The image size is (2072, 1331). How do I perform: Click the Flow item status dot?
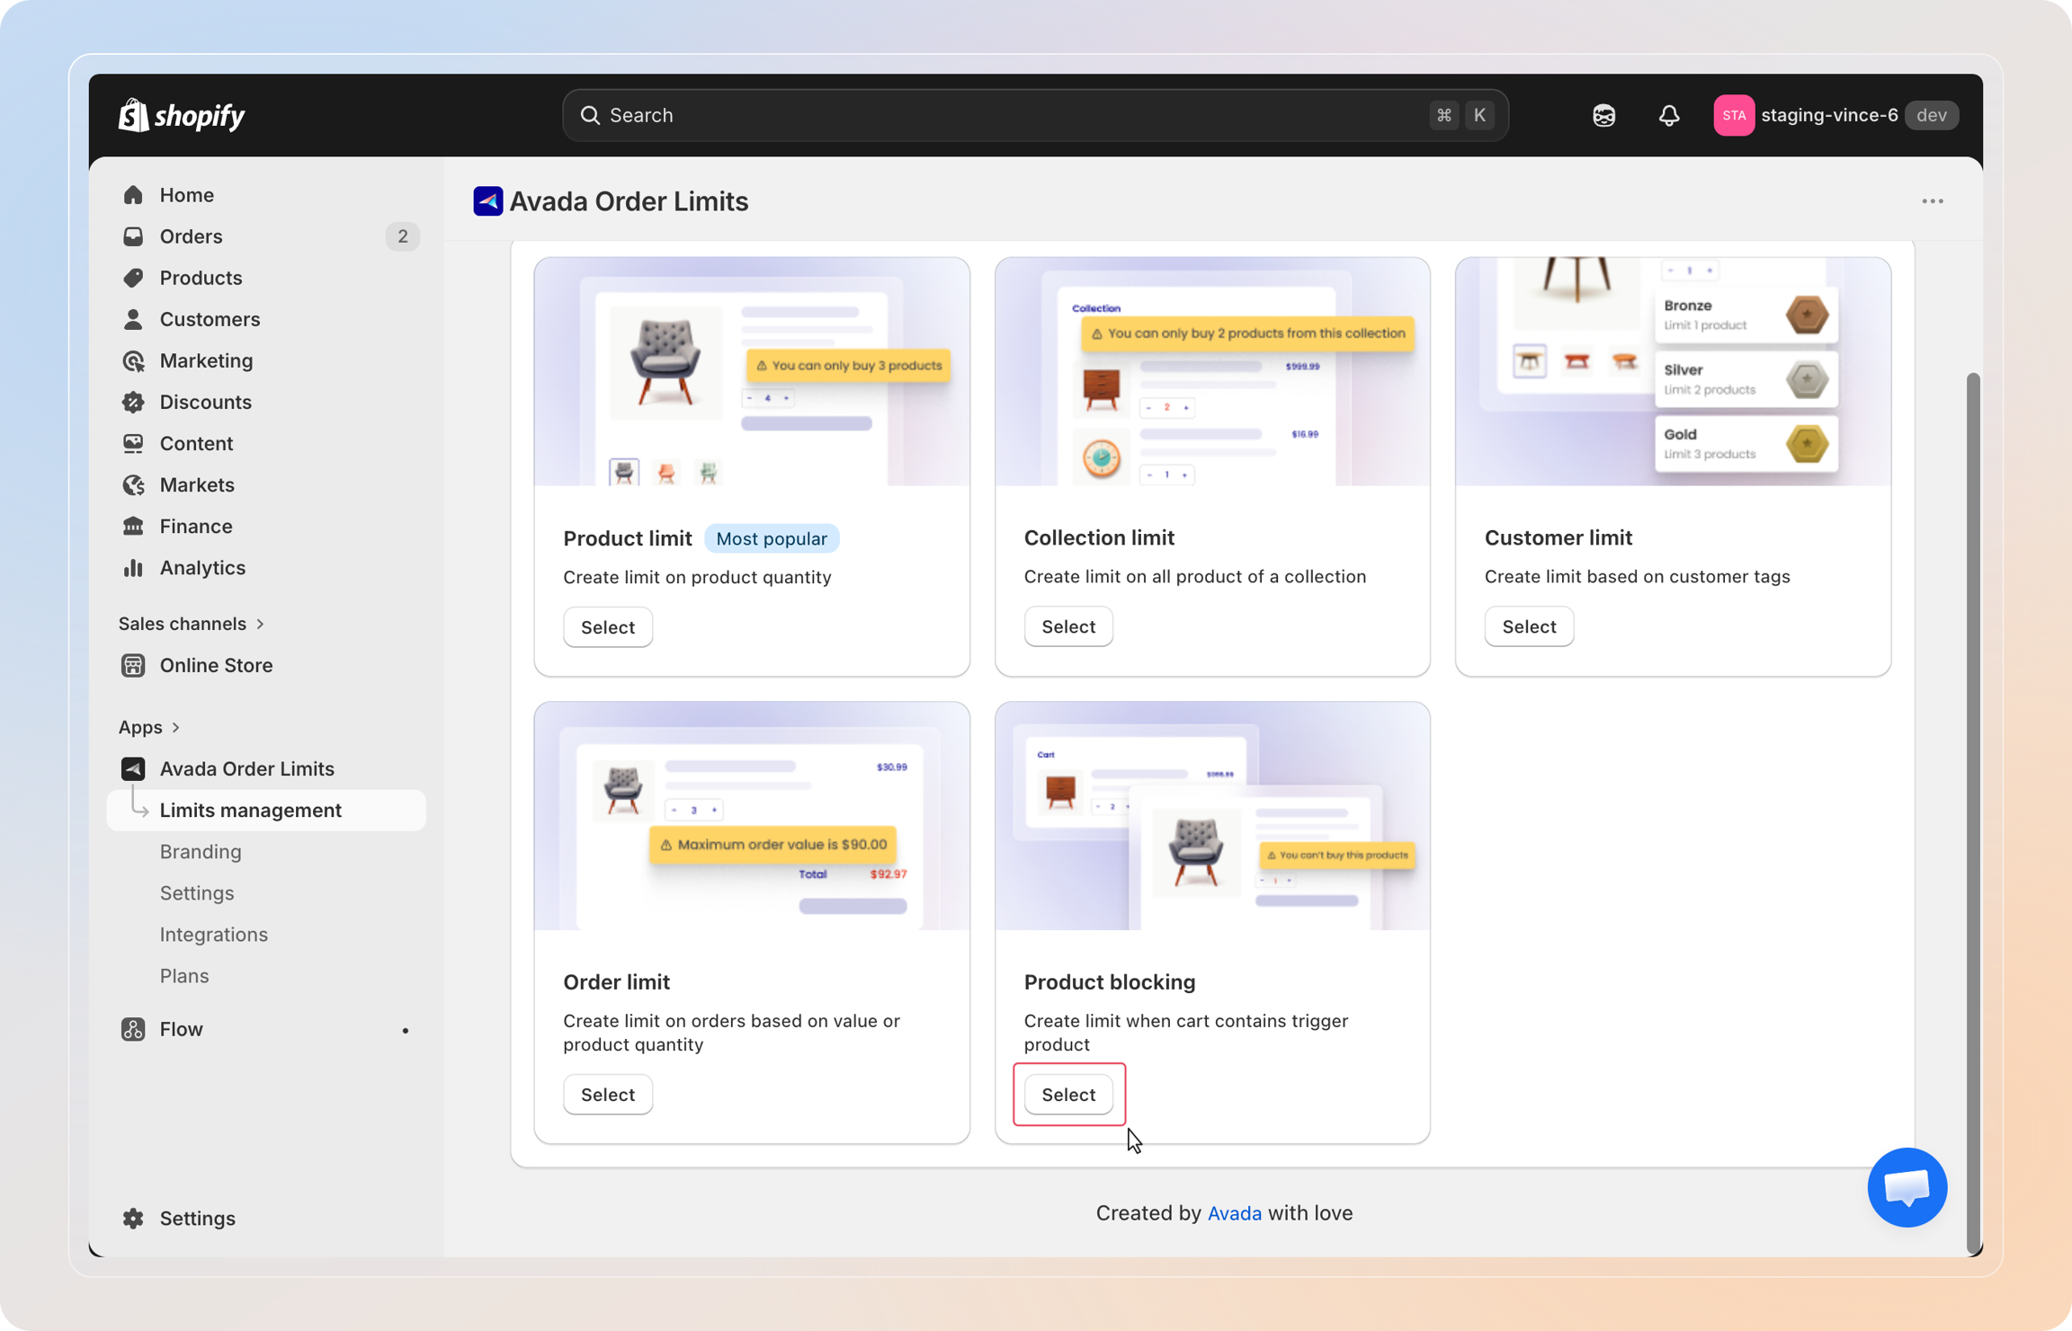(406, 1030)
